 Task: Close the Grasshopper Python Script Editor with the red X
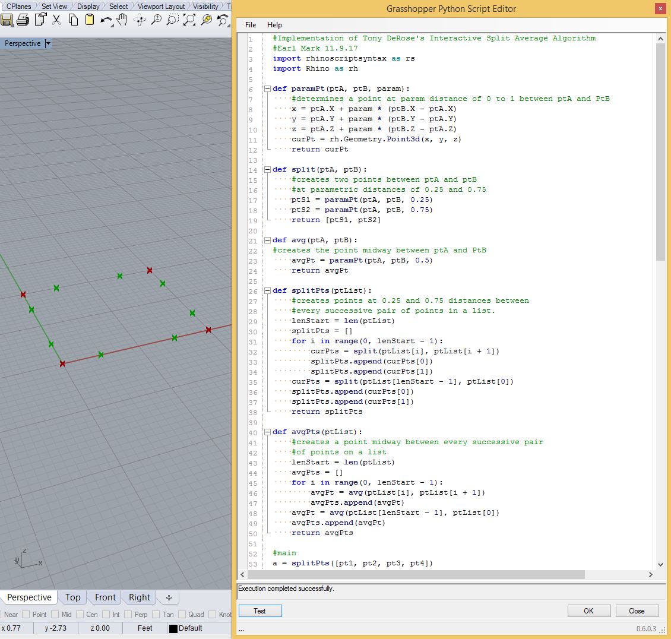coord(660,8)
